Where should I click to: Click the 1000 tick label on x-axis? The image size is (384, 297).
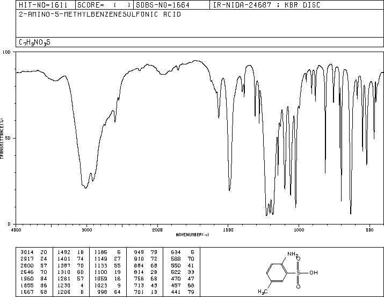click(x=299, y=230)
